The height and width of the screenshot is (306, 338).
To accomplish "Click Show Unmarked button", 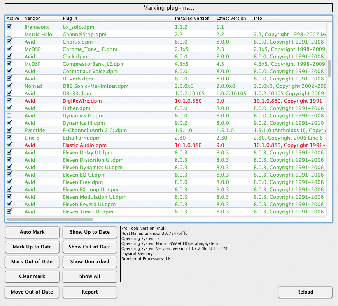I will [x=90, y=262].
